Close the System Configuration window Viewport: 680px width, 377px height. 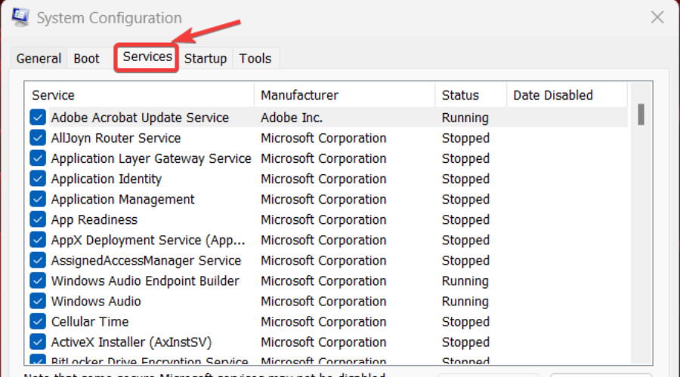[657, 17]
